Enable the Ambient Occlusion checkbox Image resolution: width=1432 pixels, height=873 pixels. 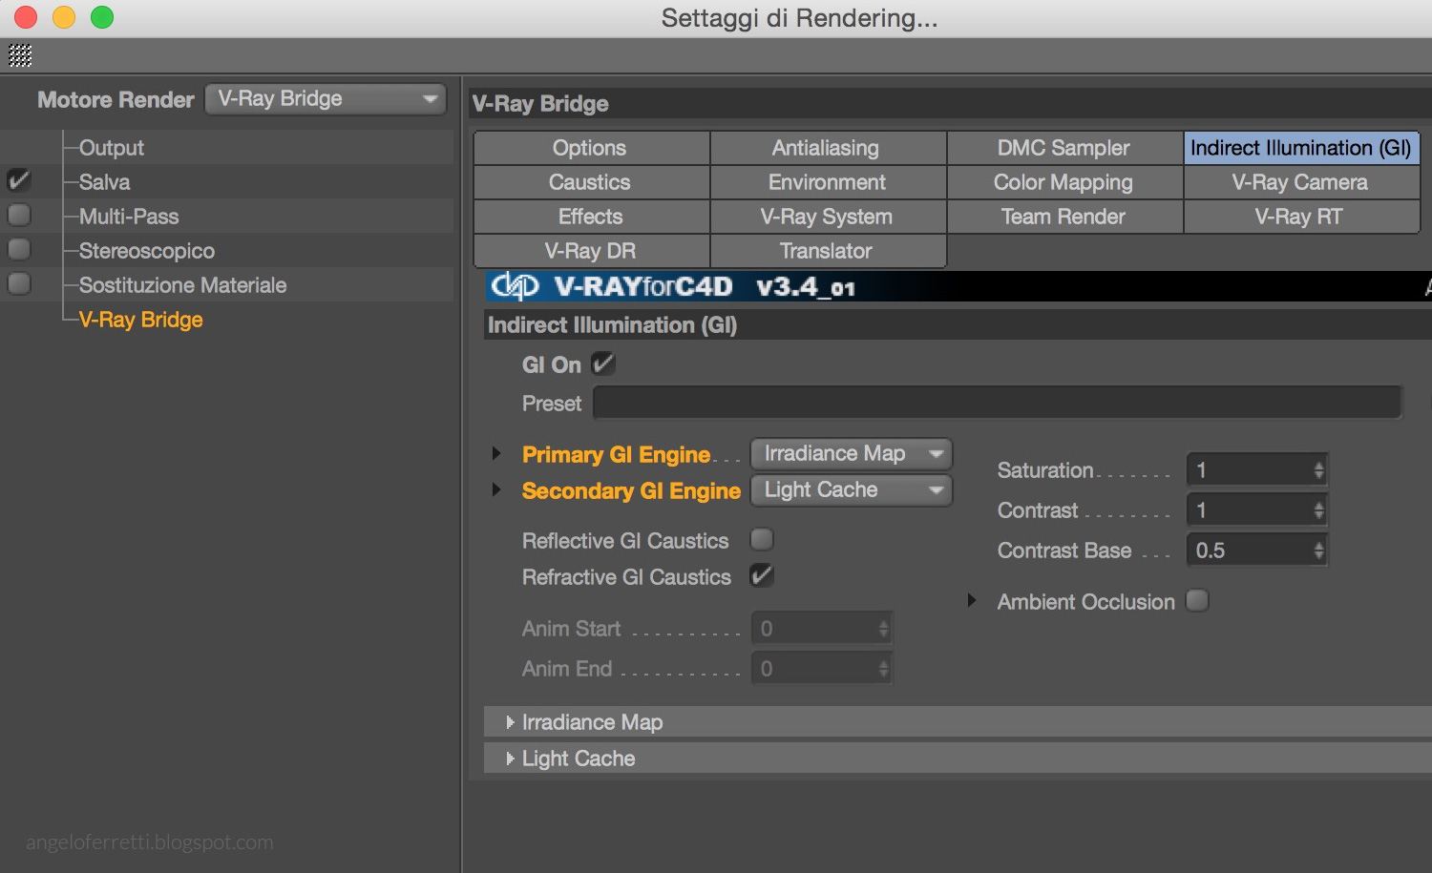[1197, 600]
